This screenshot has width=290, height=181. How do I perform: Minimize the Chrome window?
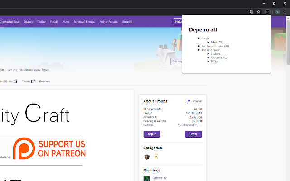click(x=264, y=3)
